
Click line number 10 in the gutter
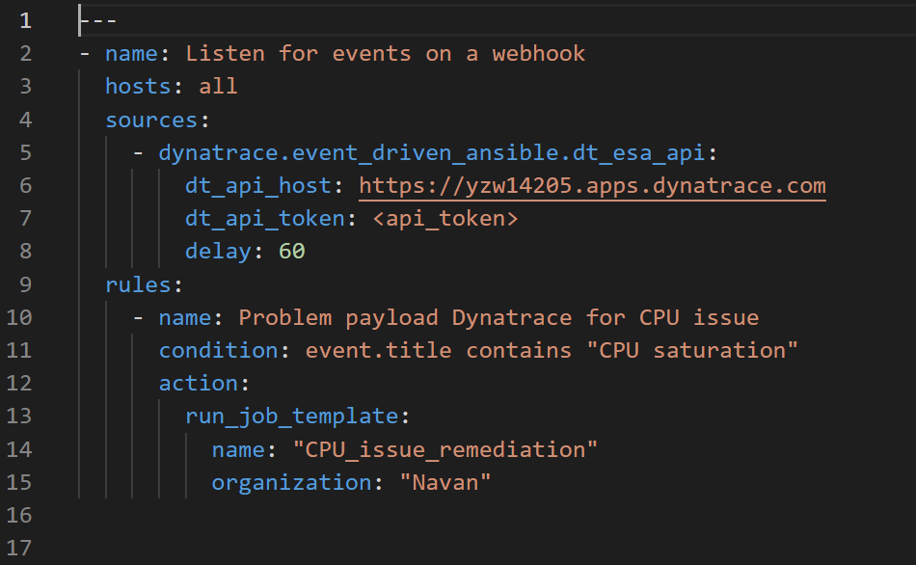[18, 318]
